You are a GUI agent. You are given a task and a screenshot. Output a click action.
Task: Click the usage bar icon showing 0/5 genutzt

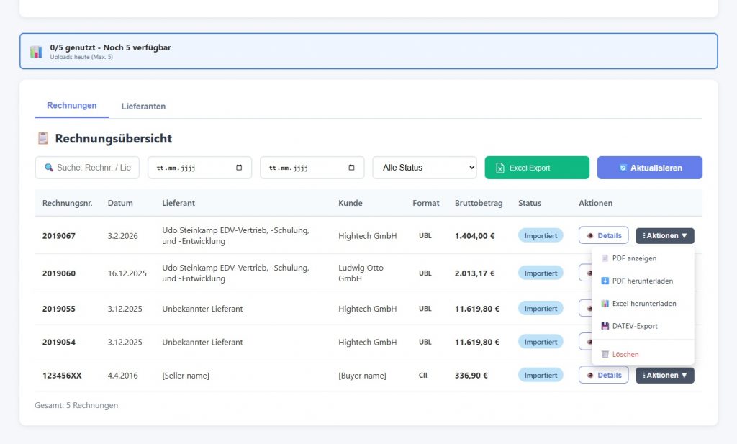click(36, 51)
